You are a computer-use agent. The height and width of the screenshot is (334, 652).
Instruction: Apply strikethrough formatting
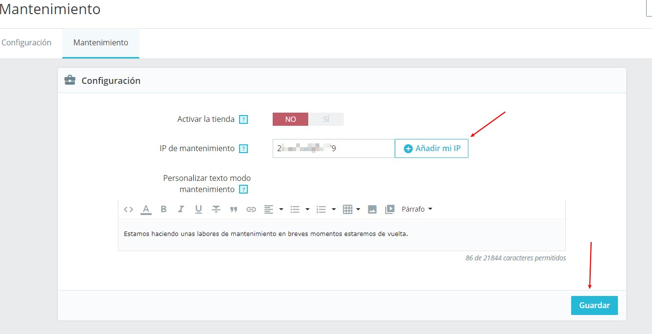coord(216,209)
